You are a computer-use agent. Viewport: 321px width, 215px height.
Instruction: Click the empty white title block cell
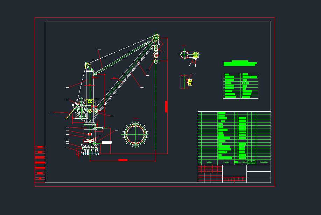coord(235,170)
